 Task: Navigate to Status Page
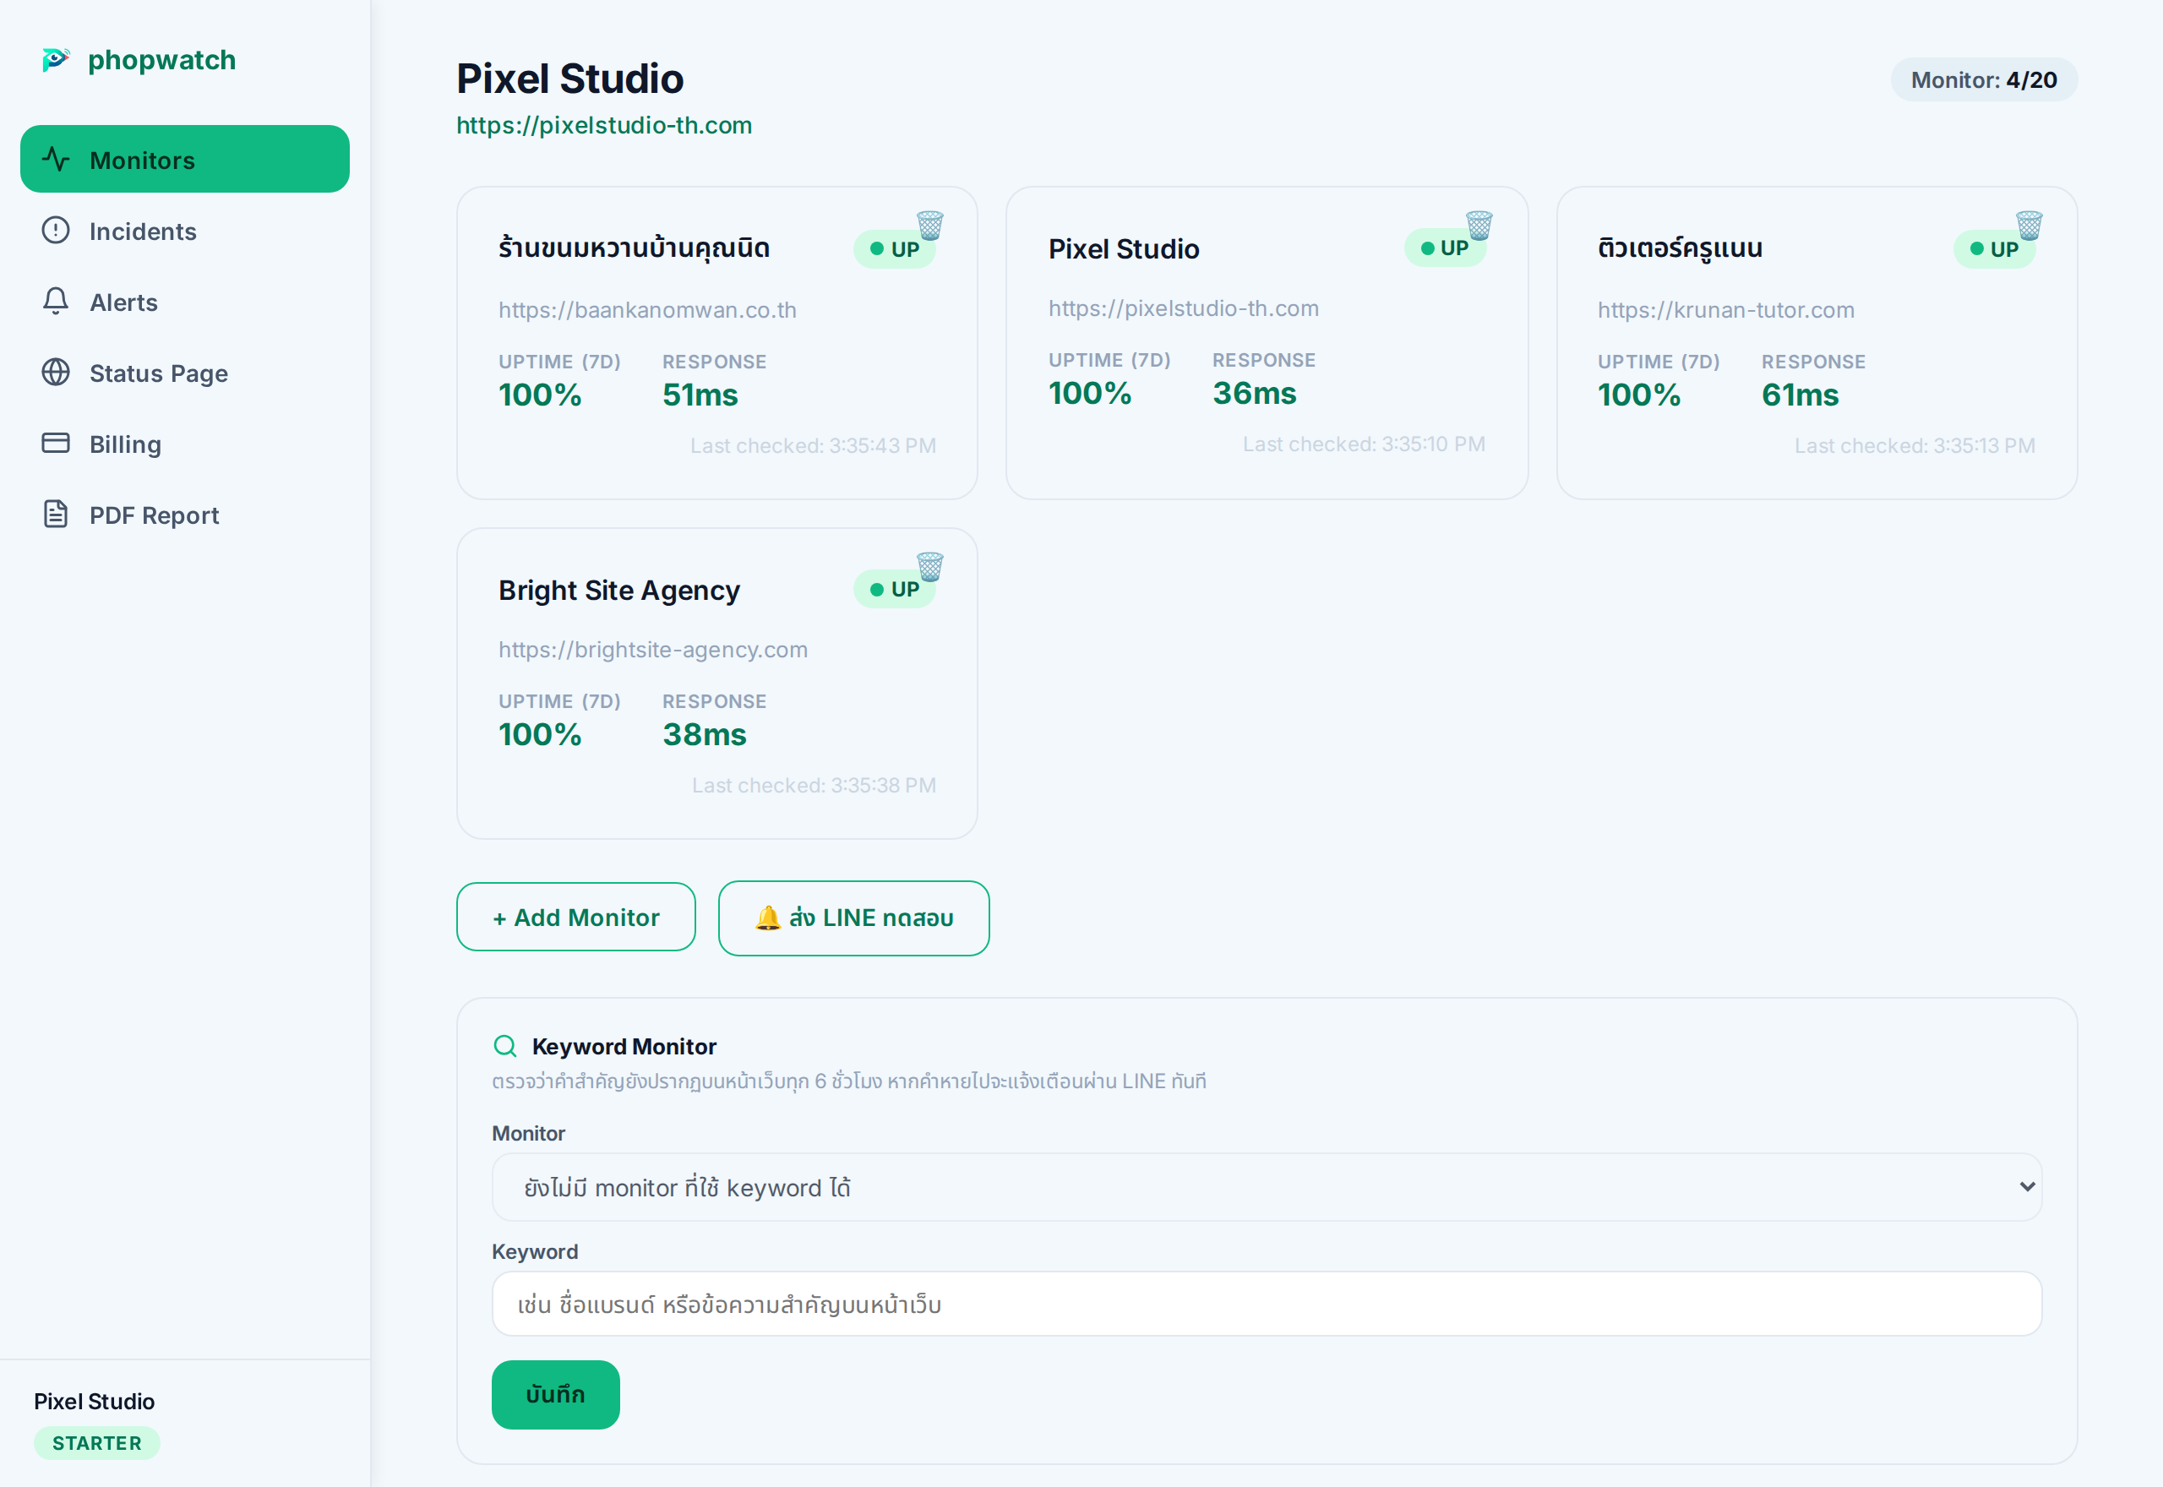click(184, 373)
